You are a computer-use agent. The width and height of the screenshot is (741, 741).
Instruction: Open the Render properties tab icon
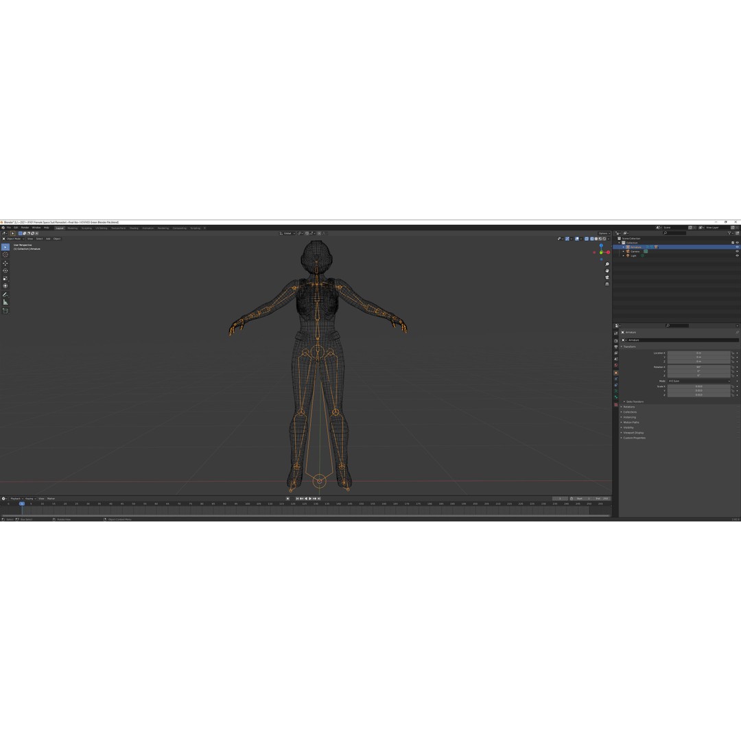(615, 341)
